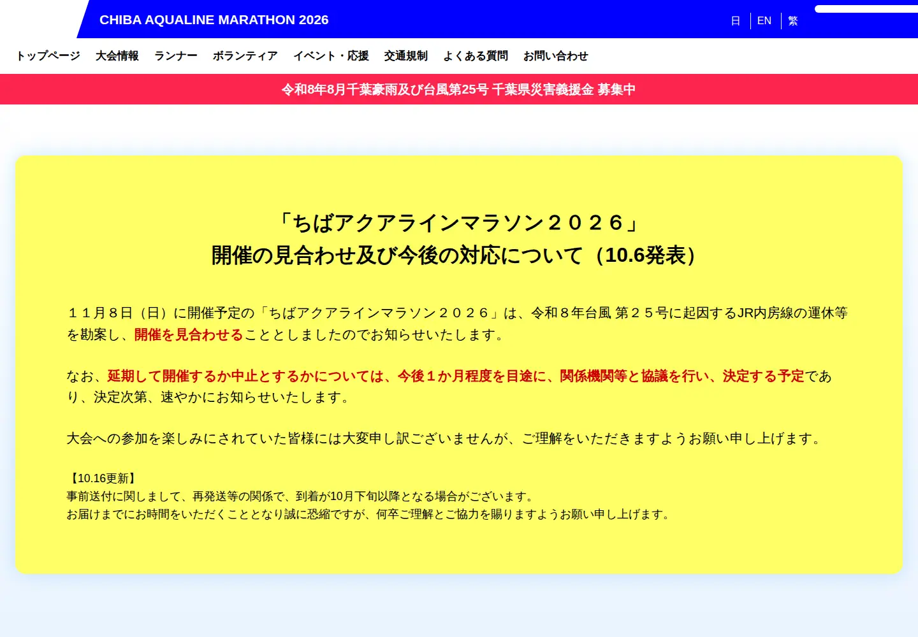Switch language to Traditional Chinese (繁)
Image resolution: width=918 pixels, height=637 pixels.
pos(793,21)
